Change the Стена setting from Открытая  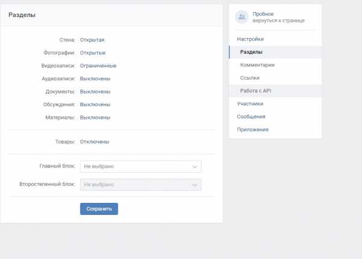tap(92, 40)
